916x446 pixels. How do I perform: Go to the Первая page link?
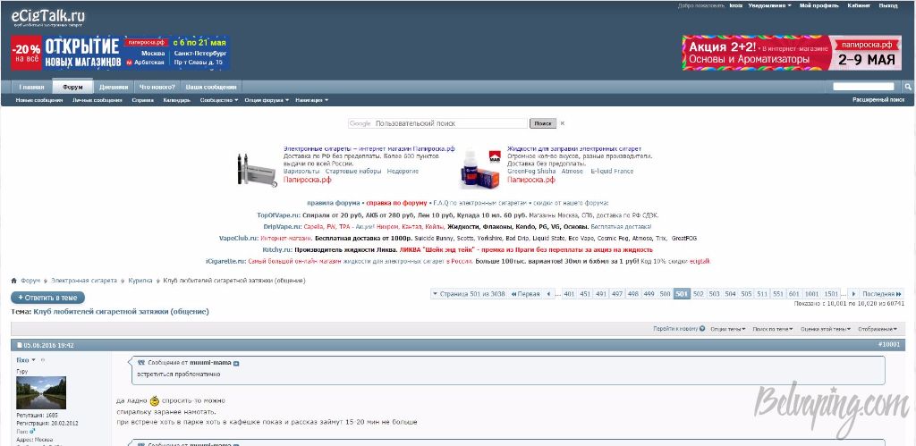click(x=524, y=294)
